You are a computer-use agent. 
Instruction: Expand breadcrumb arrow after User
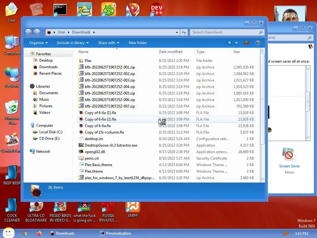click(68, 32)
